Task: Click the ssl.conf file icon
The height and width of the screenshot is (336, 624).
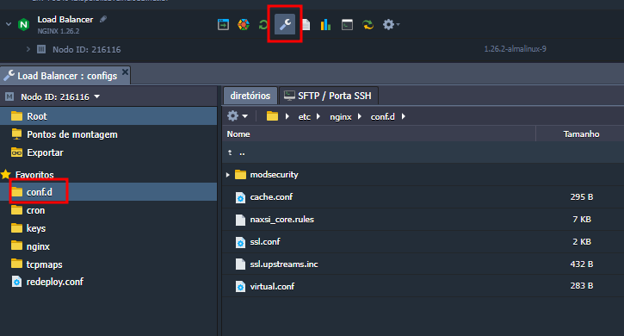Action: pos(240,242)
